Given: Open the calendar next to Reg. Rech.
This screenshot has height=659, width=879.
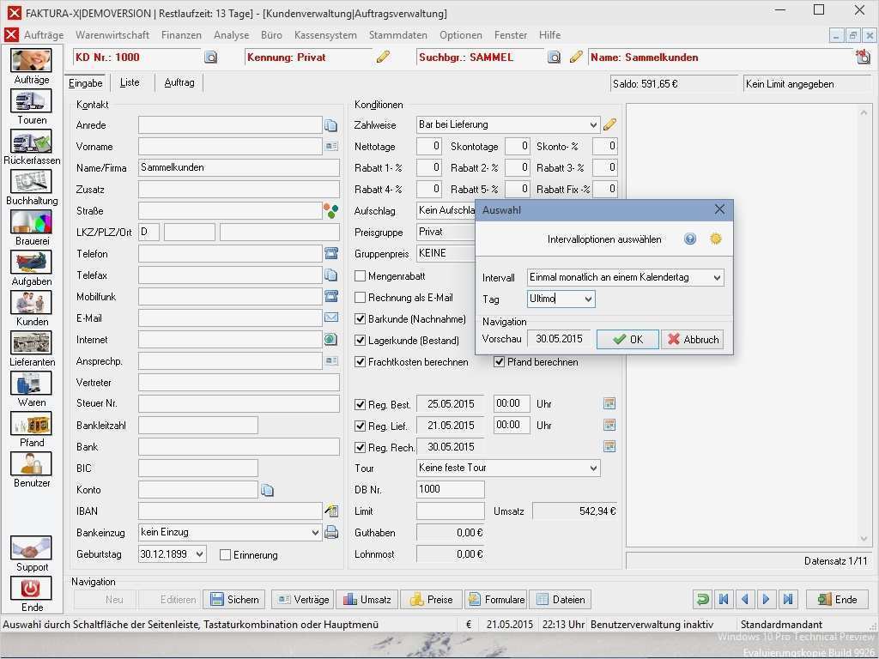Looking at the screenshot, I should coord(609,446).
